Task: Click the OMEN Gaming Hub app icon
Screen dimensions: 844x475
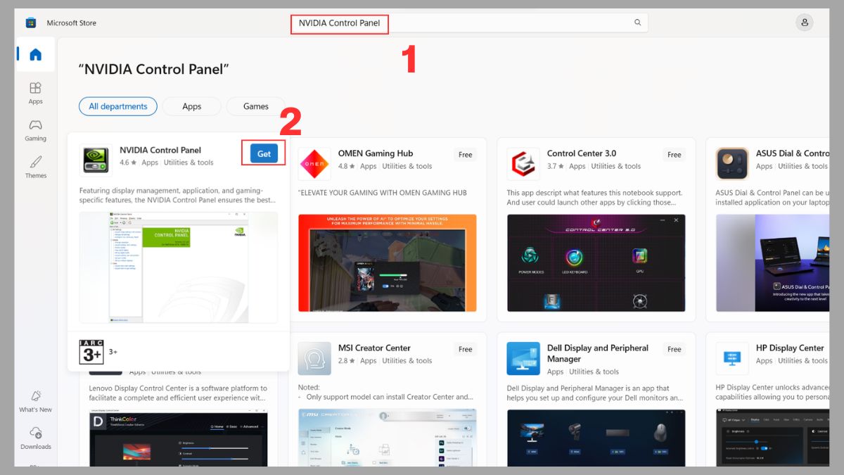Action: click(314, 164)
